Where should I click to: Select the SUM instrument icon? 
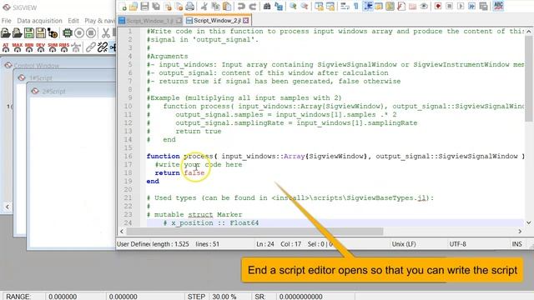tap(53, 47)
